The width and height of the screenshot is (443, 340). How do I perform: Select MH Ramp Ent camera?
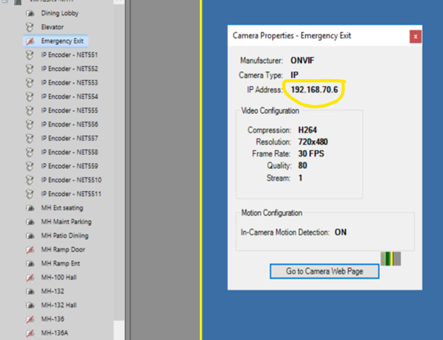[x=60, y=263]
